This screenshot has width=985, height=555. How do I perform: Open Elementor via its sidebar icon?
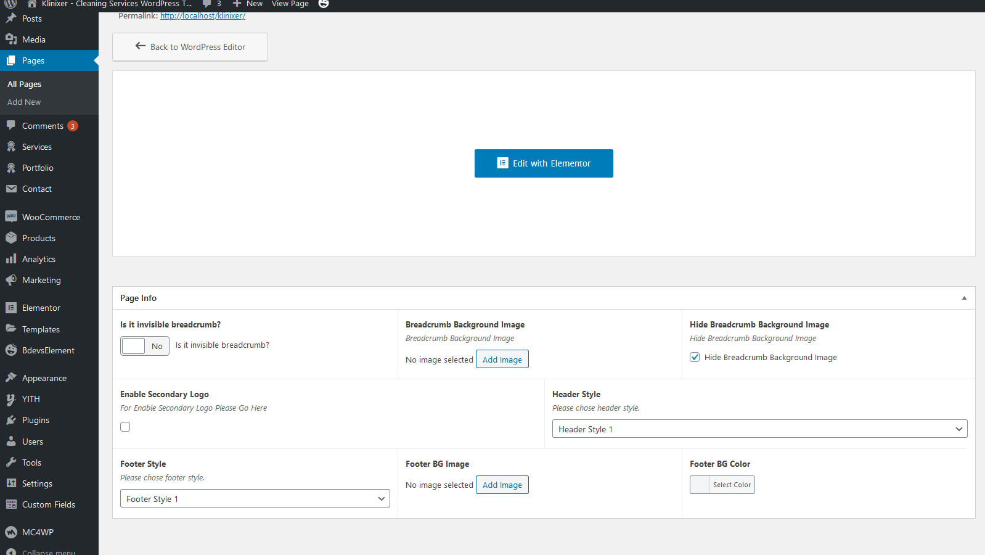(11, 308)
